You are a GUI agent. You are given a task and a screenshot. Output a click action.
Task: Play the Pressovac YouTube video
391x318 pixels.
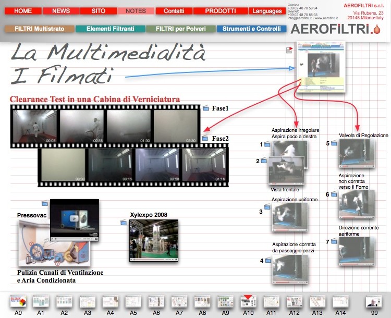[x=75, y=218]
